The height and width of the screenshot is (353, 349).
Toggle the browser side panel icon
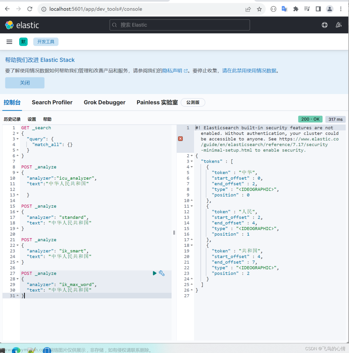click(318, 9)
